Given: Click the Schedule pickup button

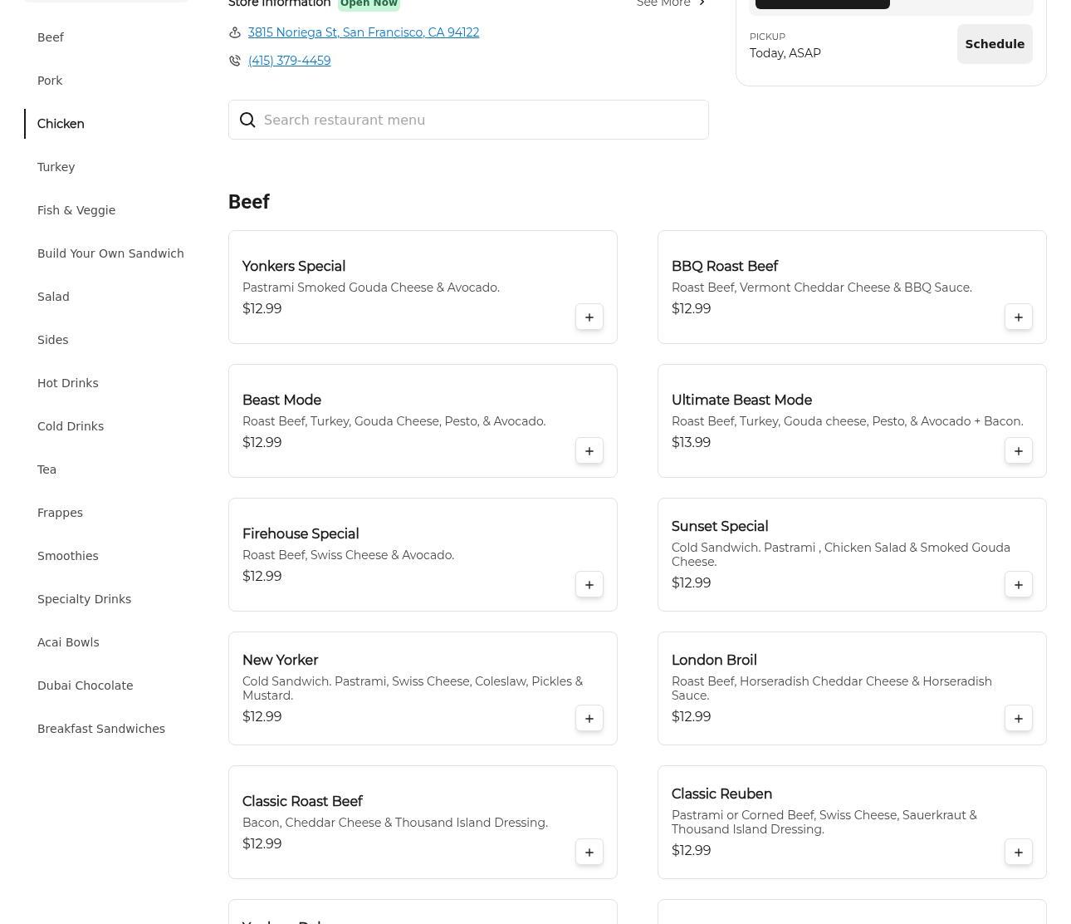Looking at the screenshot, I should 994,44.
